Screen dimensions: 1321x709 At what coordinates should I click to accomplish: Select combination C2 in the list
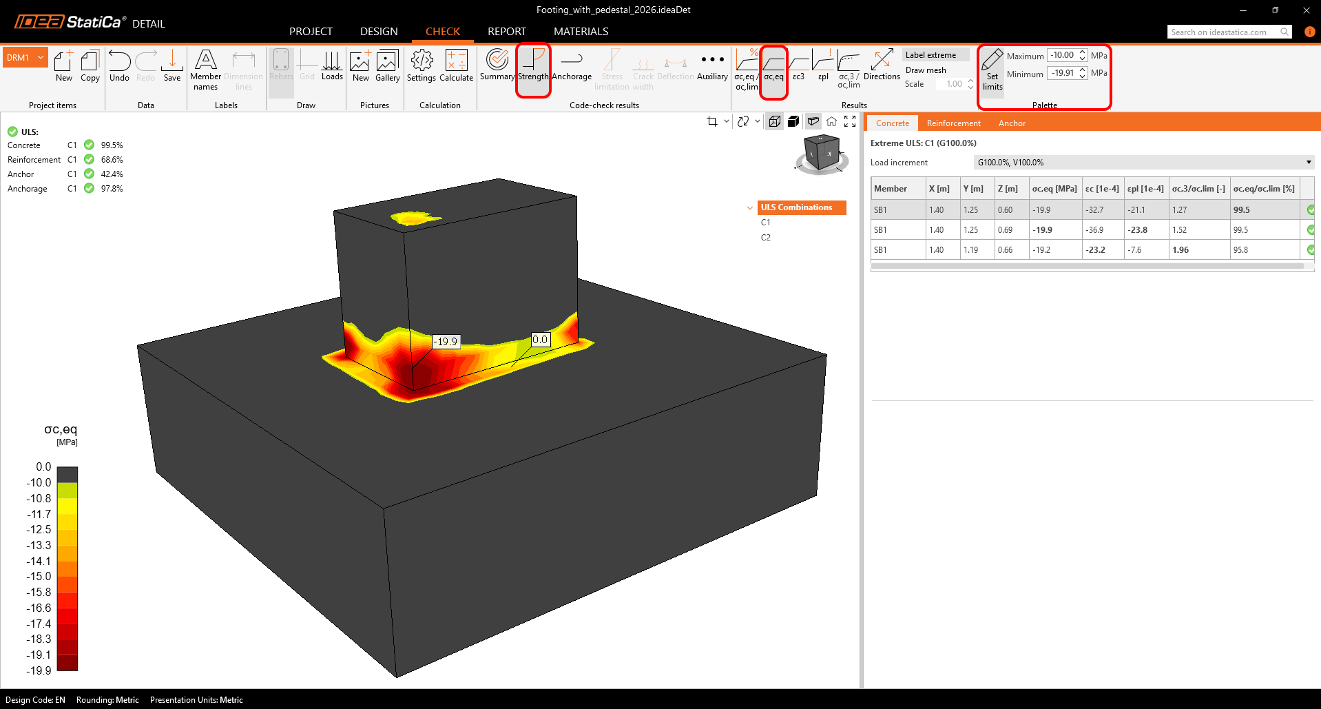766,238
